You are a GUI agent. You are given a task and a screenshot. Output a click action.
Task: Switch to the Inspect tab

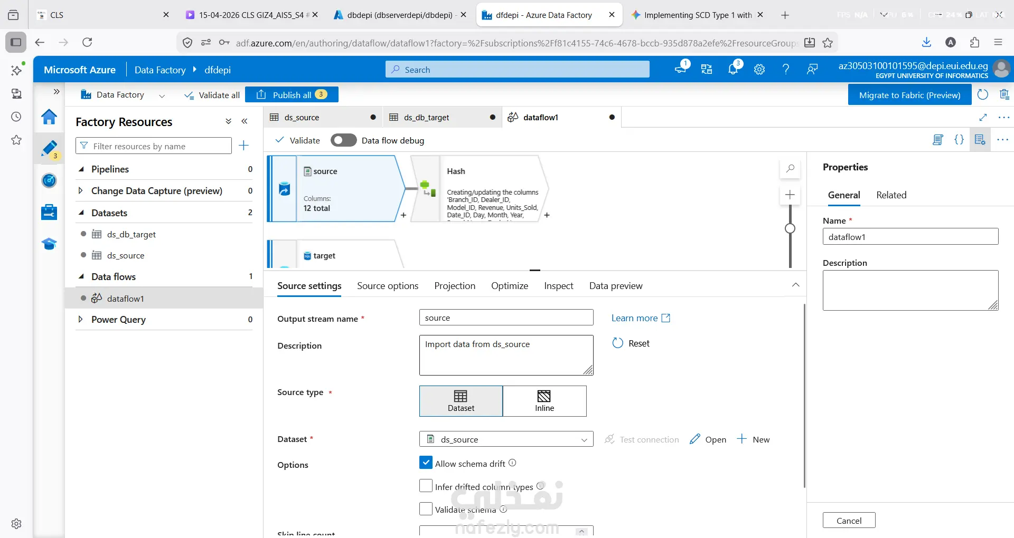(x=559, y=286)
